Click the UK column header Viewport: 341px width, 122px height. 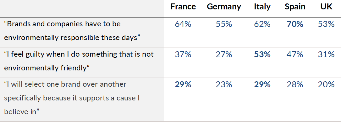click(327, 7)
